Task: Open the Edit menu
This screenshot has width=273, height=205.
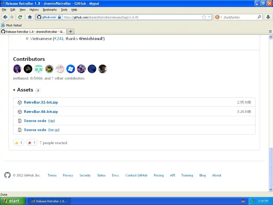Action: pyautogui.click(x=13, y=10)
